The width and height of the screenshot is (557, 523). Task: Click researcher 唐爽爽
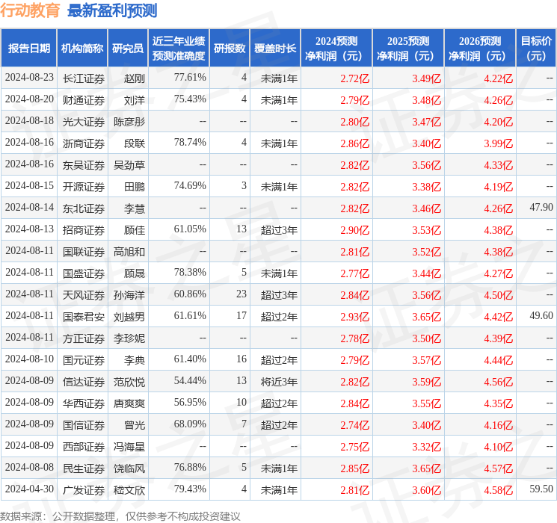click(129, 403)
